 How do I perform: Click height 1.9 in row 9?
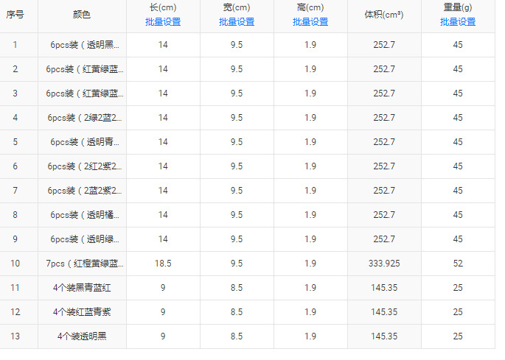point(310,239)
